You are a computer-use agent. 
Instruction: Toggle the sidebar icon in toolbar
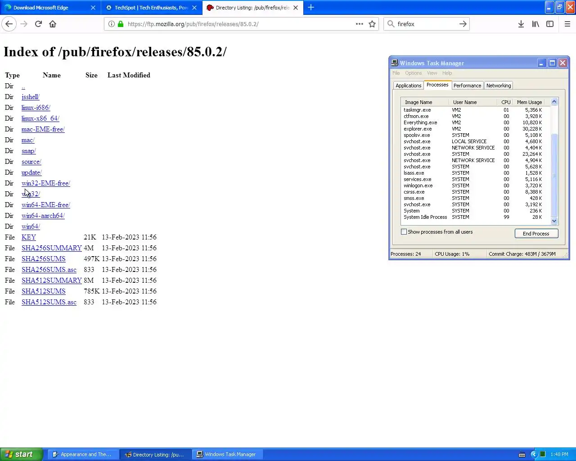[x=550, y=24]
